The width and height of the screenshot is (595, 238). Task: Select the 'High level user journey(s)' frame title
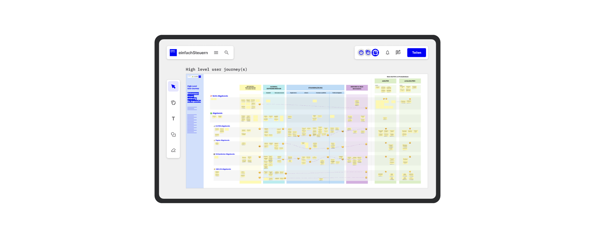(216, 70)
